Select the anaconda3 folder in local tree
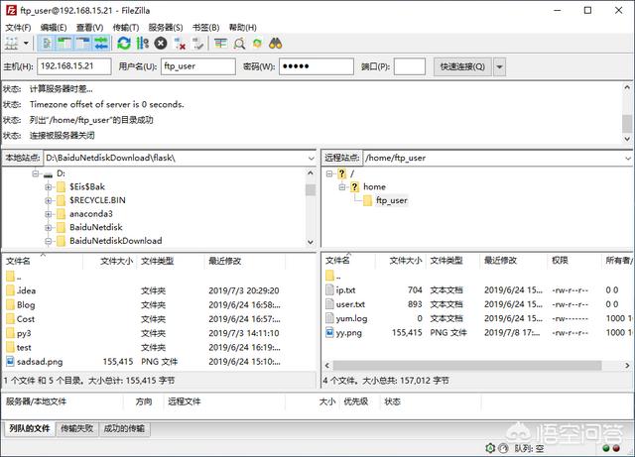Screen dimensions: 635x457 pos(91,214)
